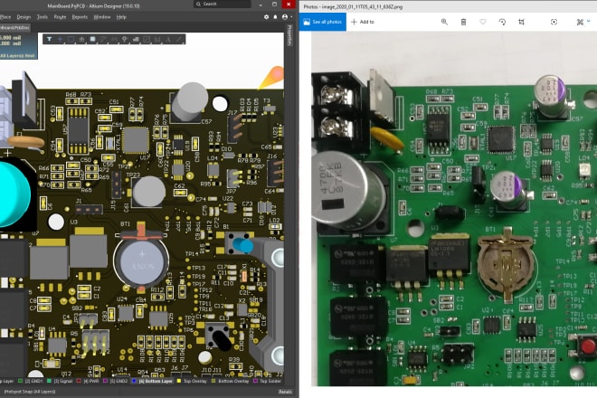This screenshot has width=597, height=398.
Task: Click the filter funnel icon in Altium's active bar
Action: click(49, 39)
